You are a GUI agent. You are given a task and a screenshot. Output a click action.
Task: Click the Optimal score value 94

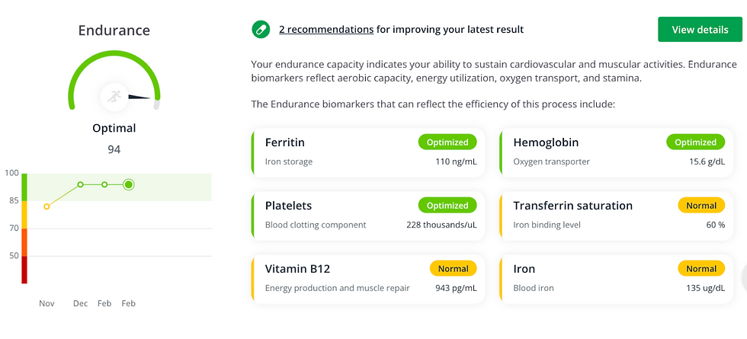click(x=114, y=149)
